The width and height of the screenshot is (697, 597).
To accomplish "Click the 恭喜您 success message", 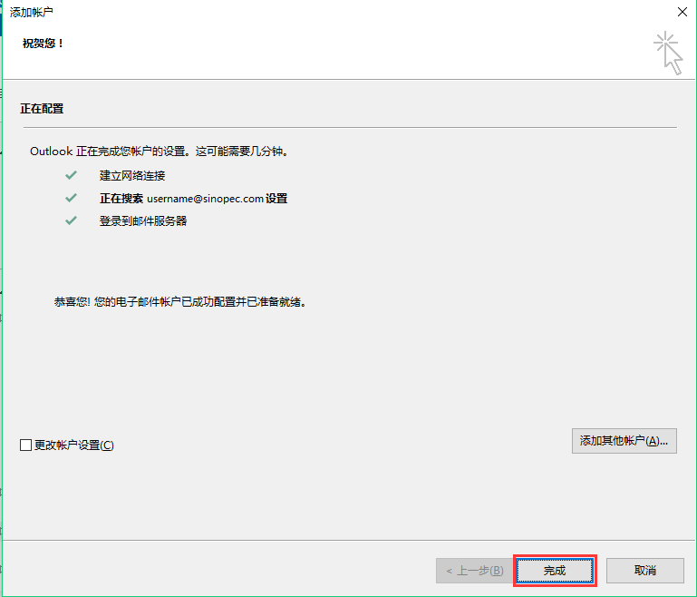I will tap(179, 302).
